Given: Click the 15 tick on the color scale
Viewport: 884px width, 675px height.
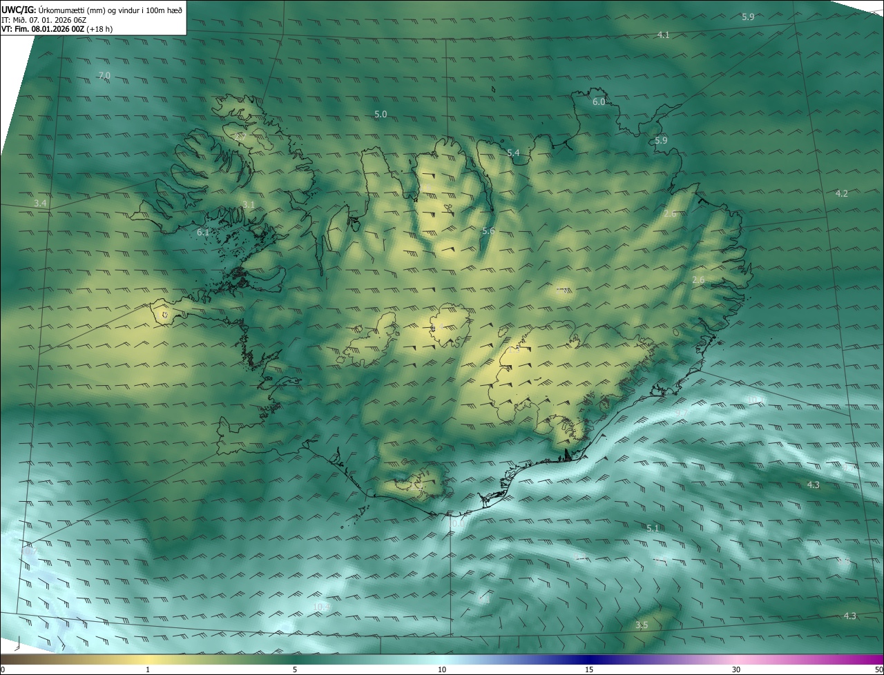Looking at the screenshot, I should click(589, 669).
